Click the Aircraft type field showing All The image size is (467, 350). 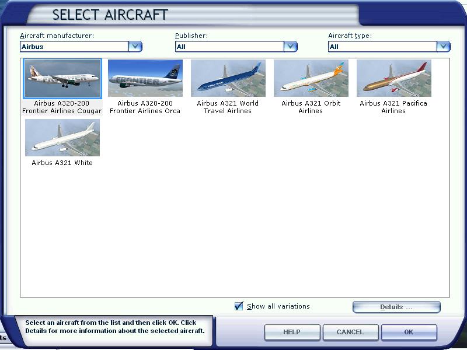click(382, 47)
